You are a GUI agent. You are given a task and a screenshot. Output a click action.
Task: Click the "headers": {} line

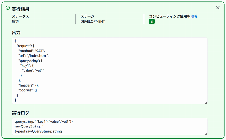[x=28, y=85]
